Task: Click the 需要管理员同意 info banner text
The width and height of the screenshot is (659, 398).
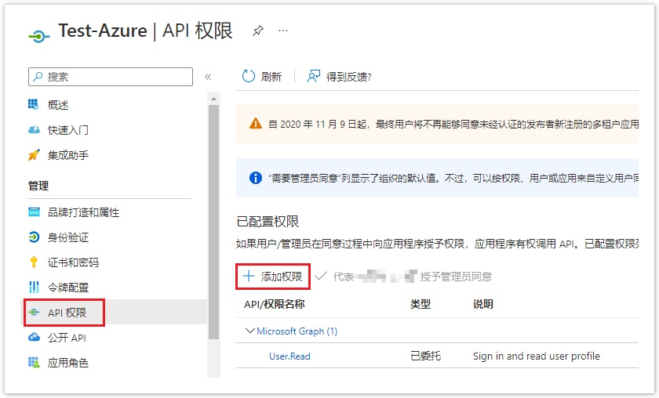Action: pyautogui.click(x=453, y=178)
